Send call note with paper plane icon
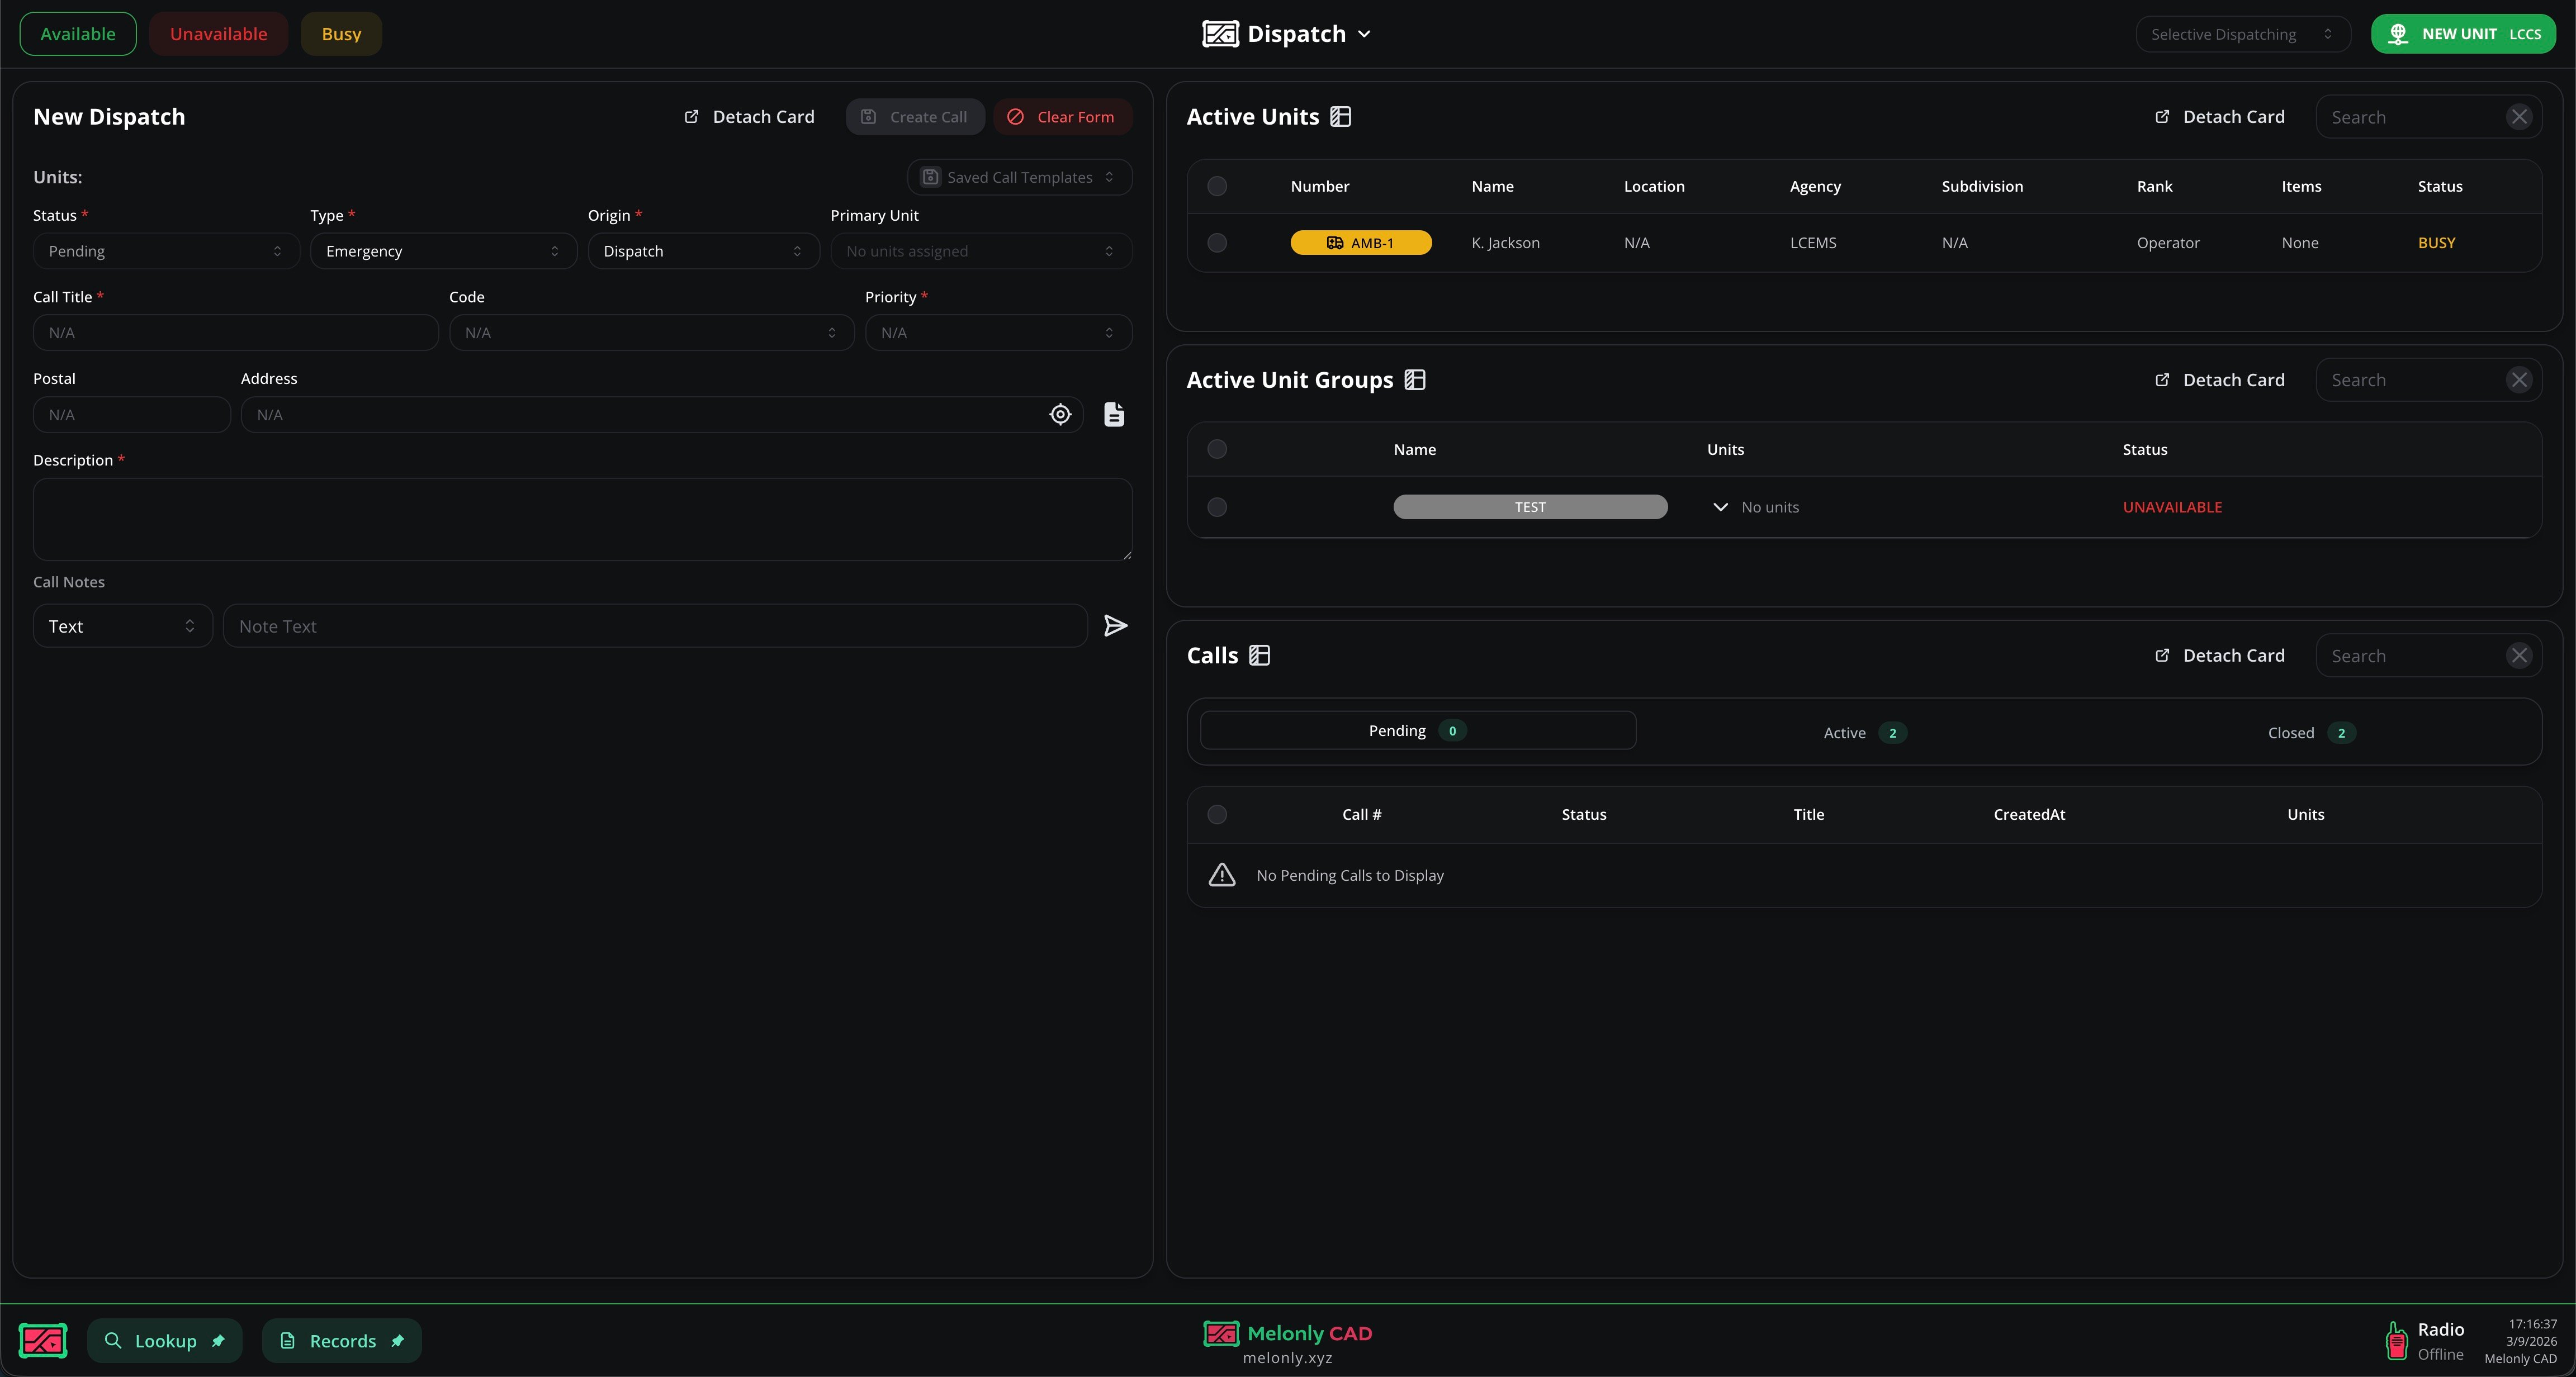The width and height of the screenshot is (2576, 1377). click(x=1115, y=626)
